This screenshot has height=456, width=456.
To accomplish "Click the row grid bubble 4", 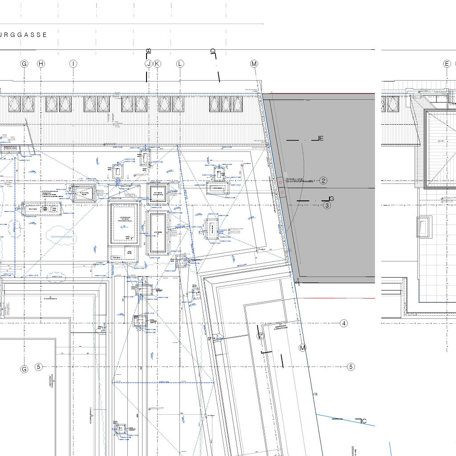I will click(x=344, y=323).
